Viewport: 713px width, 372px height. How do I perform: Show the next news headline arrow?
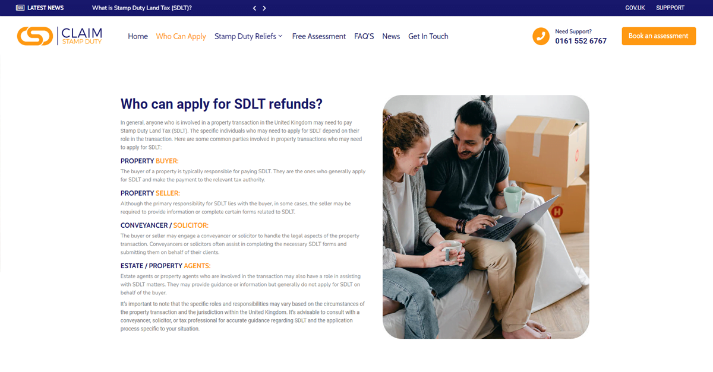coord(264,8)
